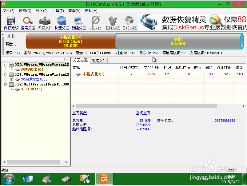Collapse the HD2 MsftVirtualDisk node

click(x=6, y=85)
